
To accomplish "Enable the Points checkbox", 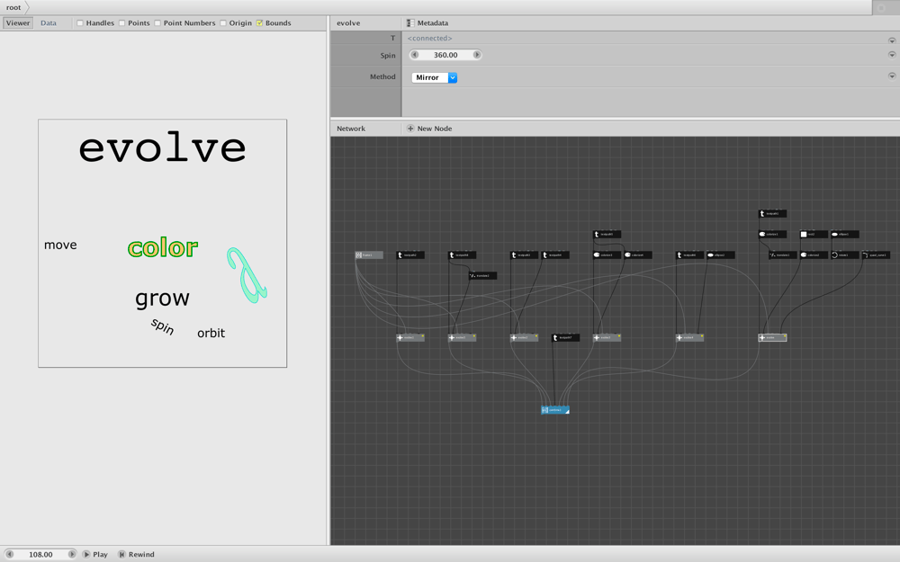I will click(x=122, y=23).
